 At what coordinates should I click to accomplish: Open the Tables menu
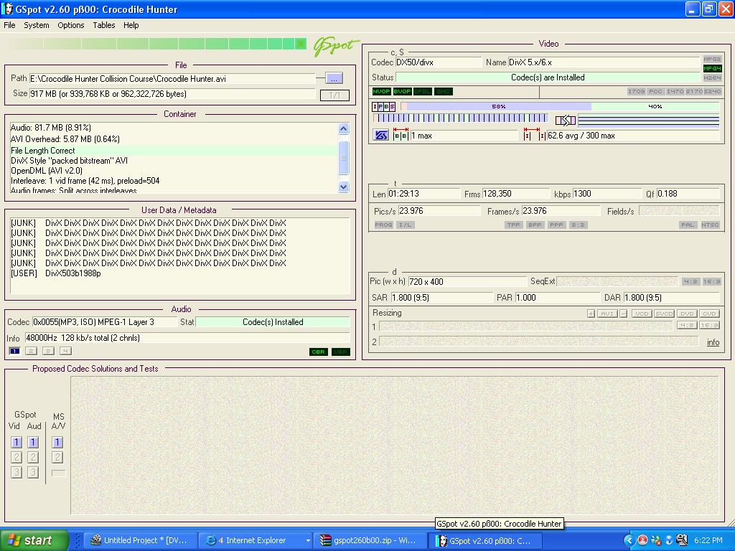tap(103, 25)
